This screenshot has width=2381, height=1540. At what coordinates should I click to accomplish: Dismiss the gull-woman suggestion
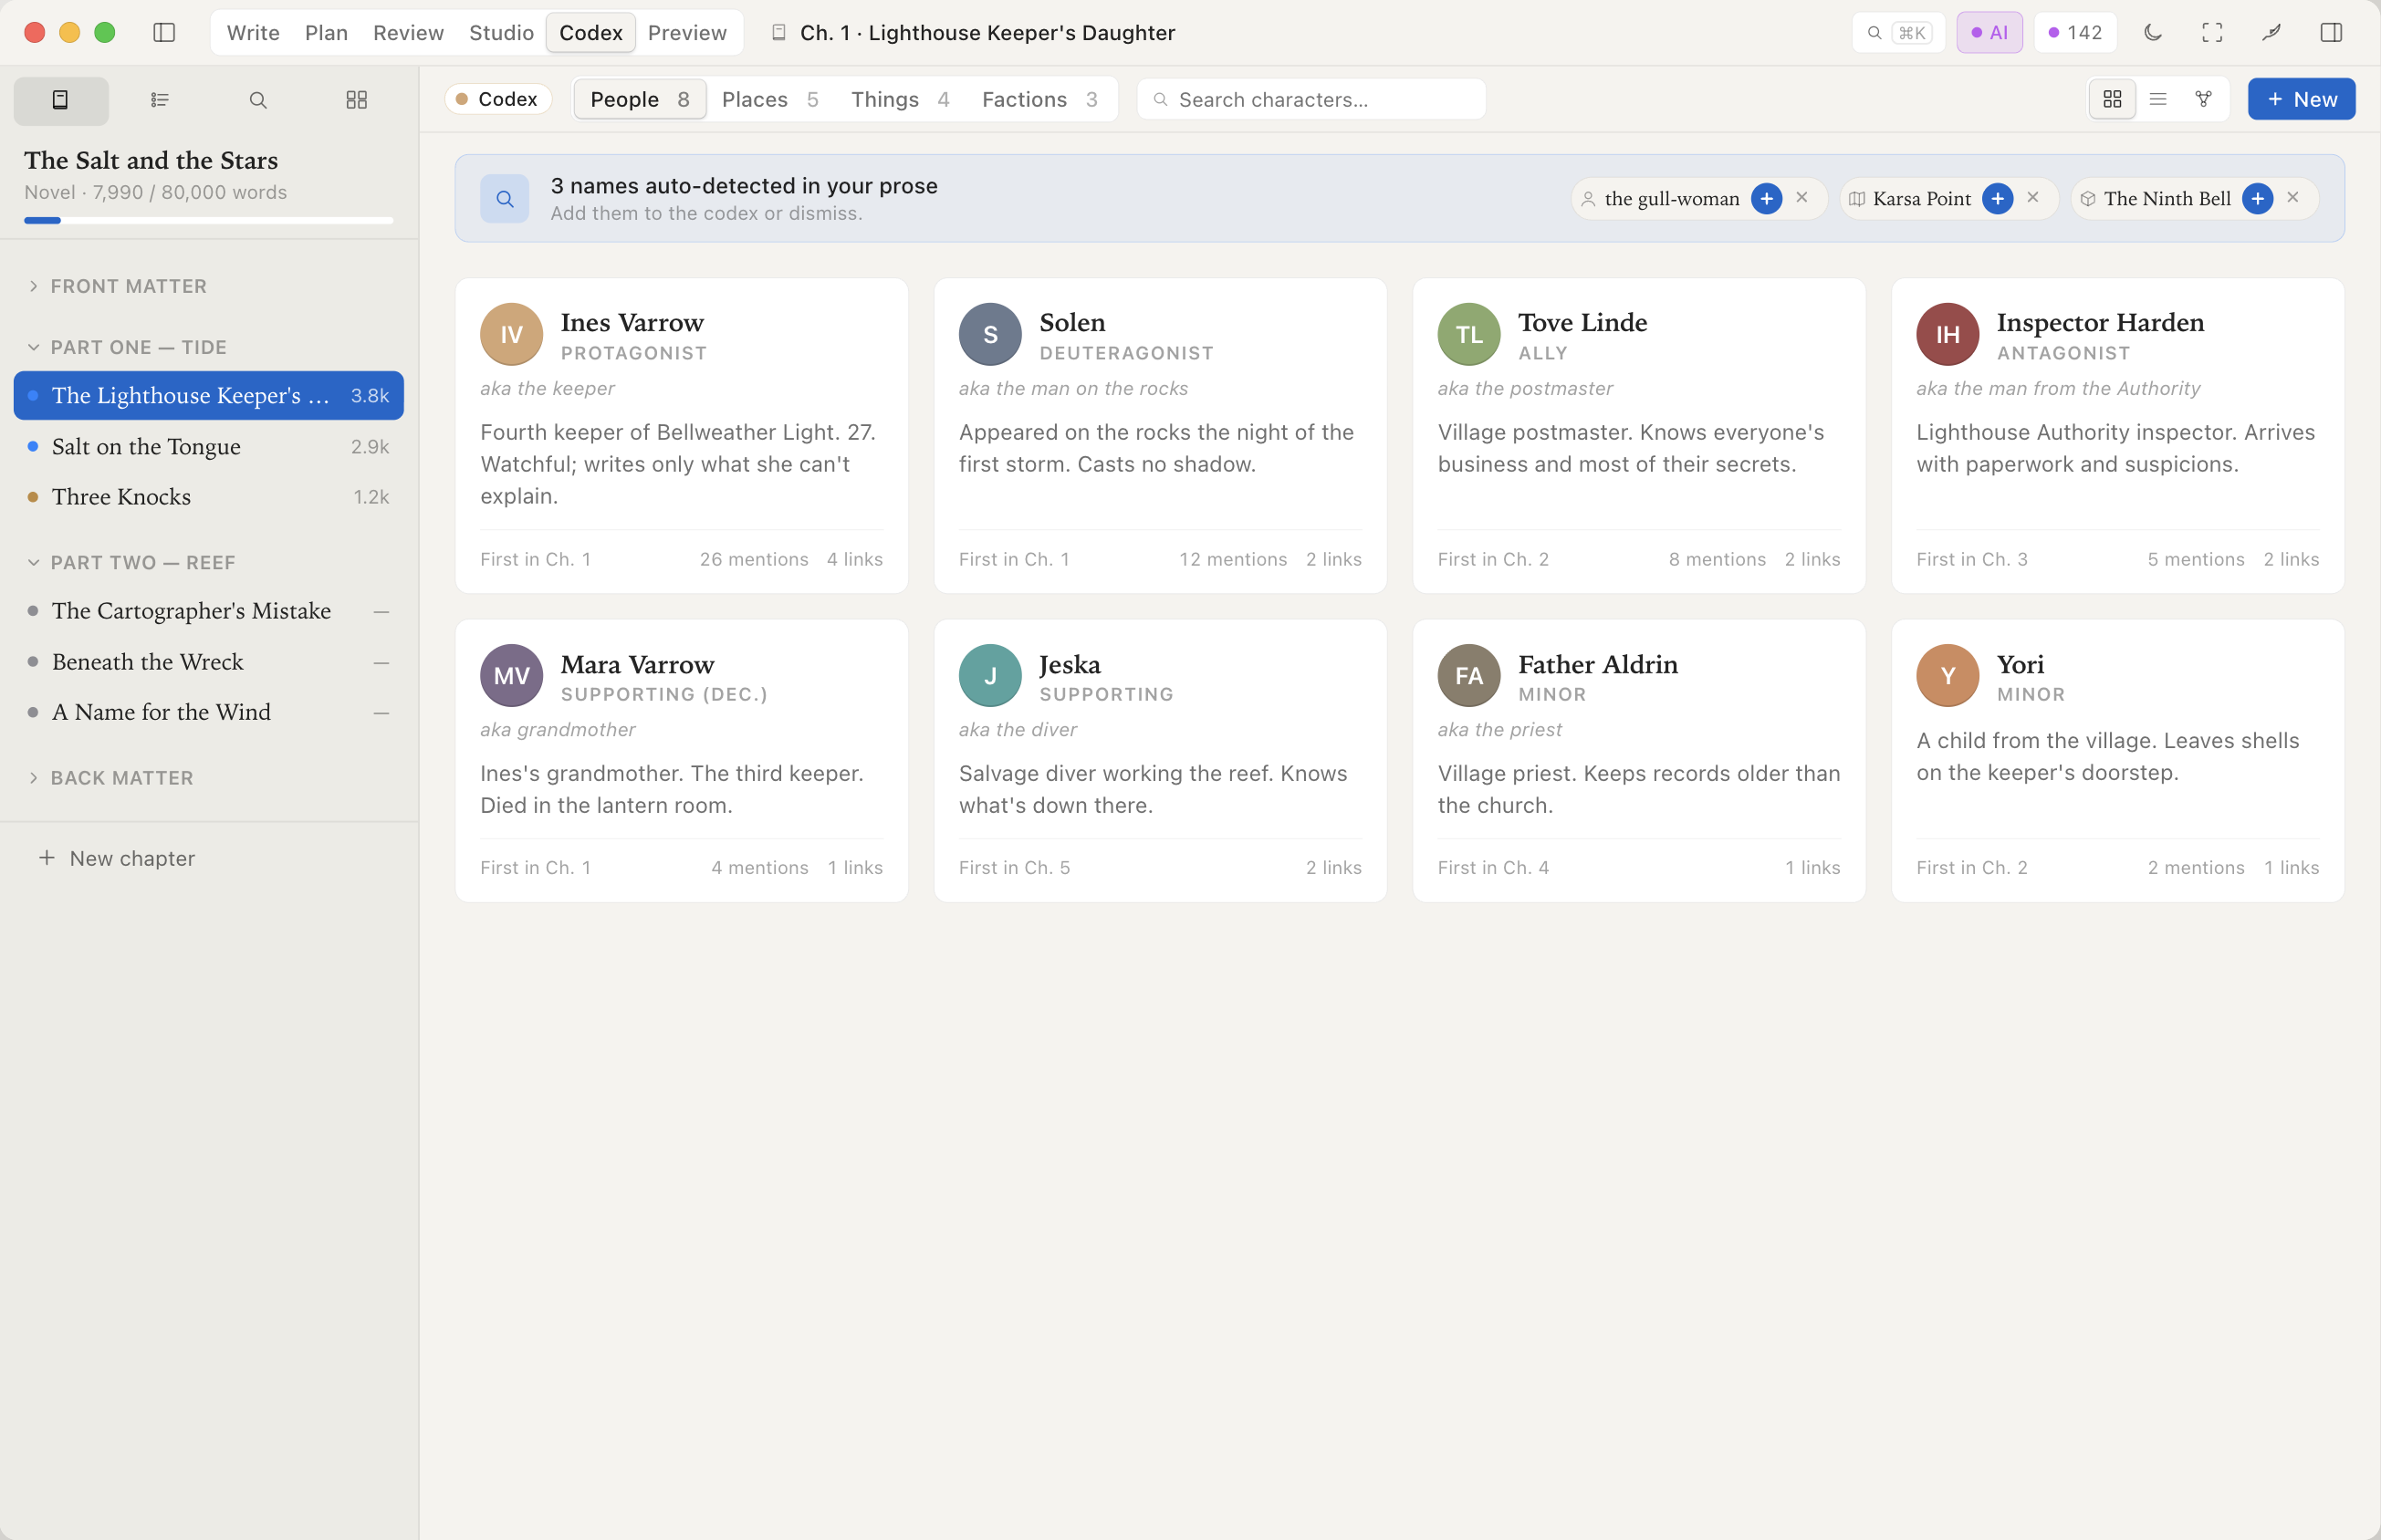coord(1802,198)
